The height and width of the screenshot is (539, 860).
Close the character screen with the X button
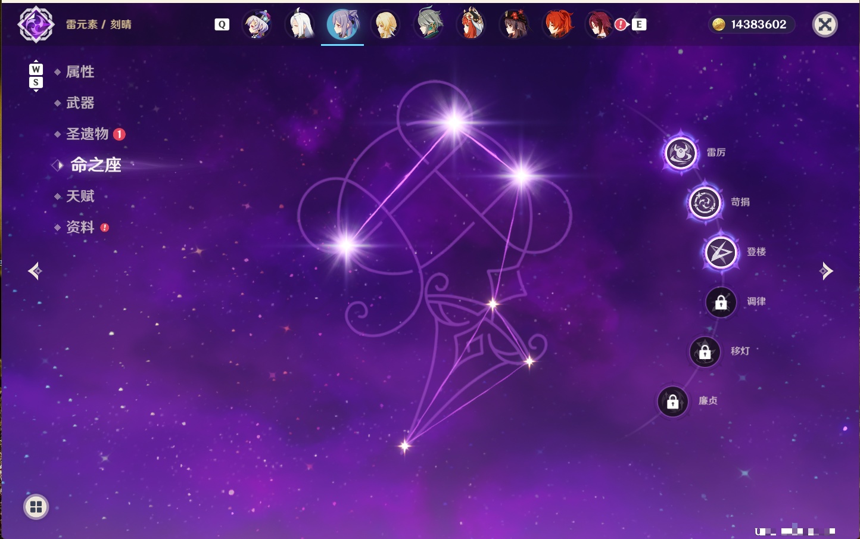coord(825,24)
